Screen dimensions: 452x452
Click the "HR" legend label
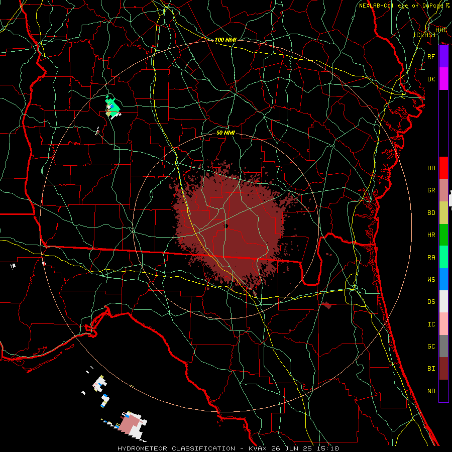[431, 235]
